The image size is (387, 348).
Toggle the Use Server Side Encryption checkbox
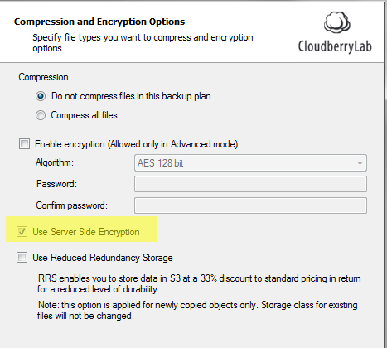[x=22, y=232]
